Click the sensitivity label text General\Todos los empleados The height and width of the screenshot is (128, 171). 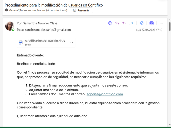click(x=38, y=10)
